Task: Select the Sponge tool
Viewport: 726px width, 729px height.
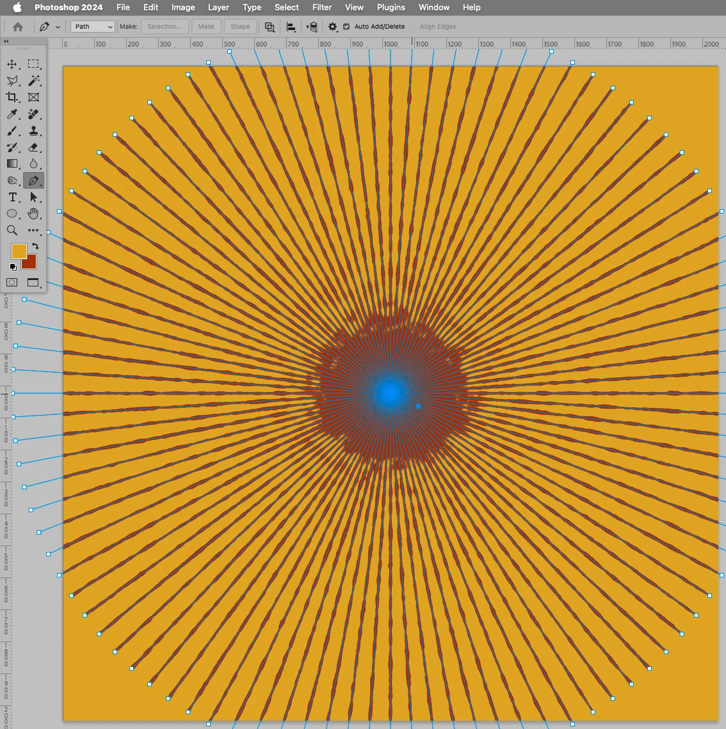Action: 12,180
